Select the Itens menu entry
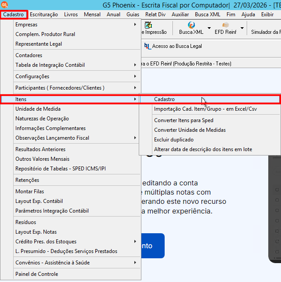The height and width of the screenshot is (282, 281). (70, 99)
